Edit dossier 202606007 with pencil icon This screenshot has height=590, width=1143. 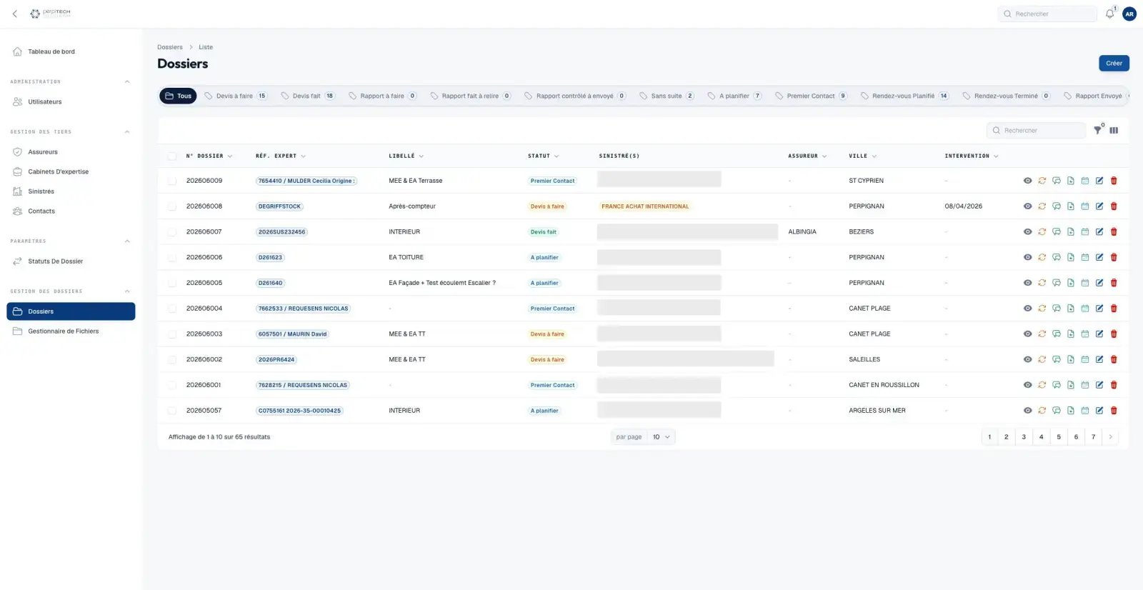[x=1099, y=231]
